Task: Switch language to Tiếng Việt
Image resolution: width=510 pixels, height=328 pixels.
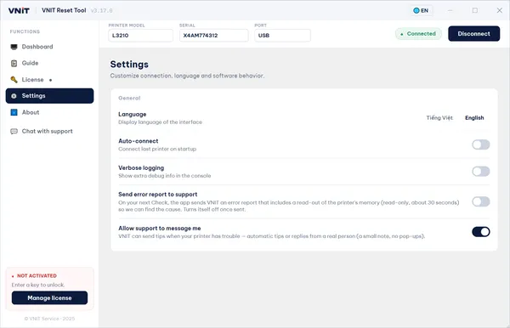Action: coord(439,118)
